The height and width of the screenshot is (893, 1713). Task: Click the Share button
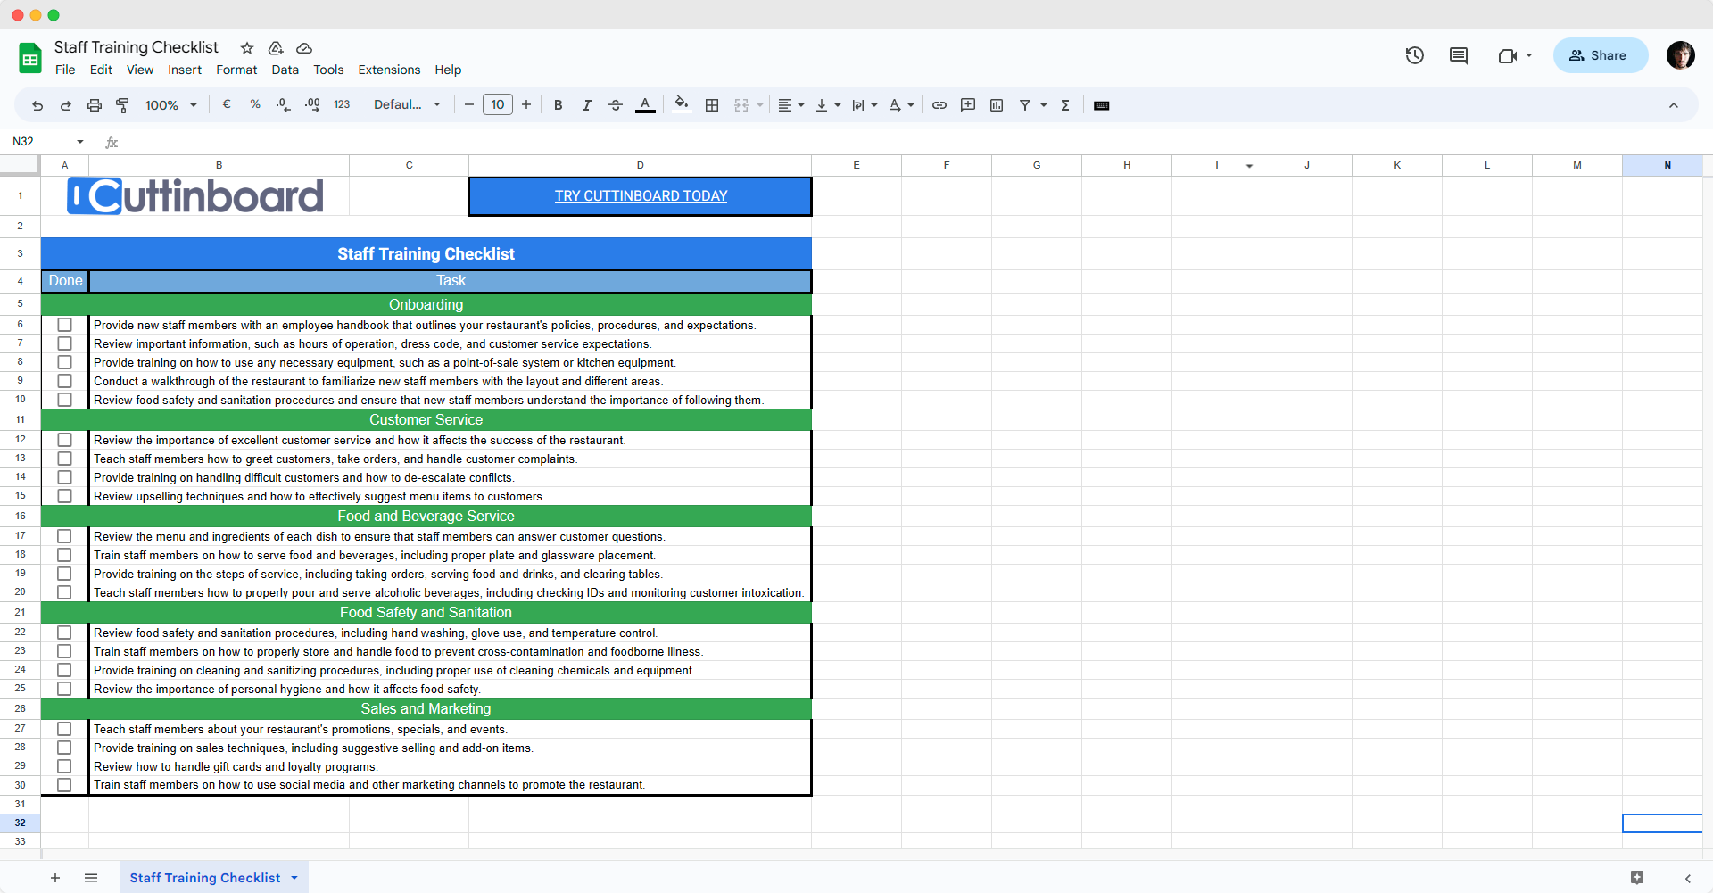[1600, 55]
